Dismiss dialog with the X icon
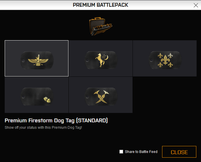Viewport: 201px width, 162px height. point(196,5)
